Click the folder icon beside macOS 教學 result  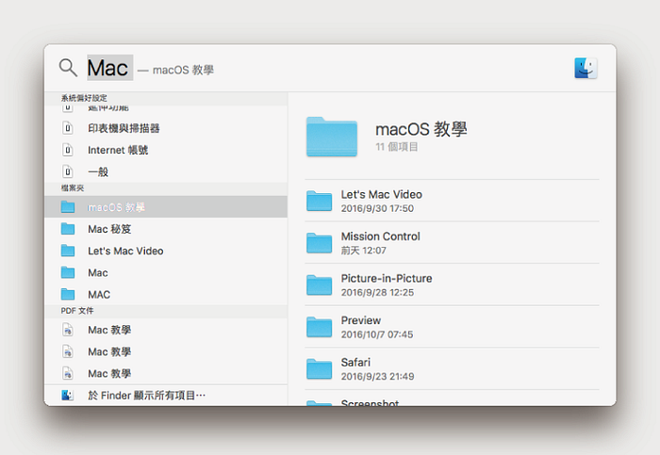tap(68, 207)
